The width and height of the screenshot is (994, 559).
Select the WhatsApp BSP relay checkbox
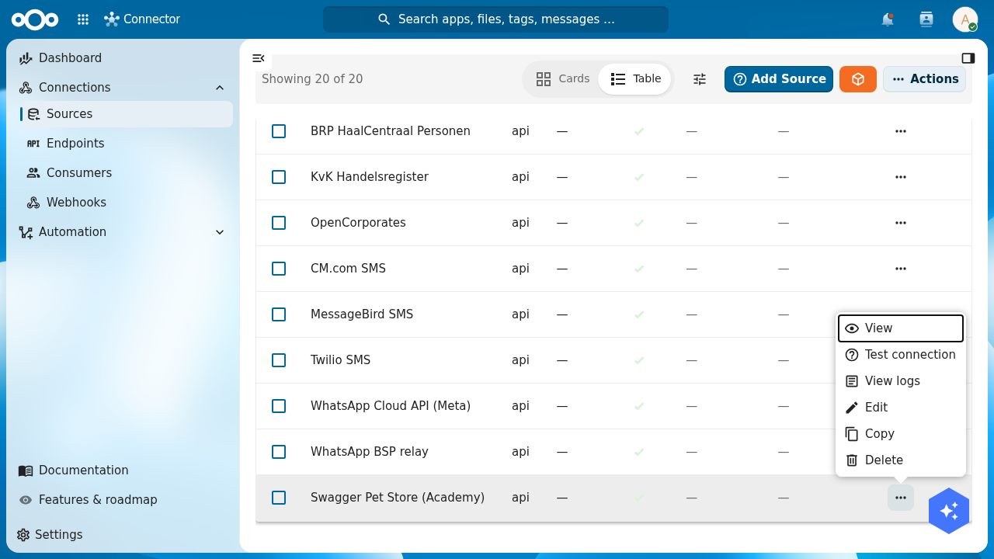coord(279,452)
